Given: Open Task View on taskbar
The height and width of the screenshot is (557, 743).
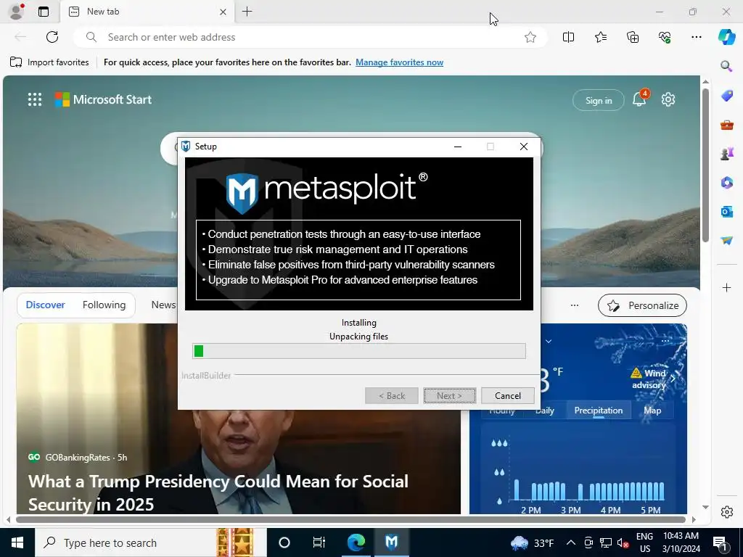Looking at the screenshot, I should click(x=319, y=542).
